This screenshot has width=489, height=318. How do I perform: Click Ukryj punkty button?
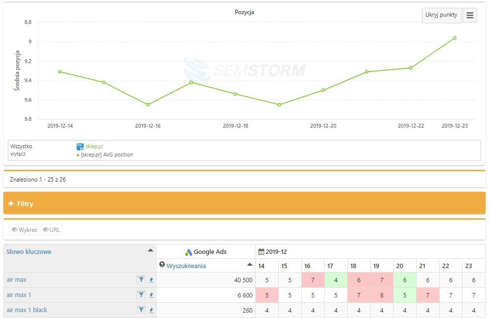click(x=441, y=15)
